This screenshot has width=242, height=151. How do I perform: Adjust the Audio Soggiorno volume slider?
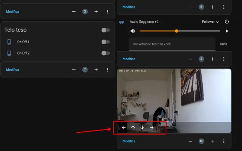point(180,31)
